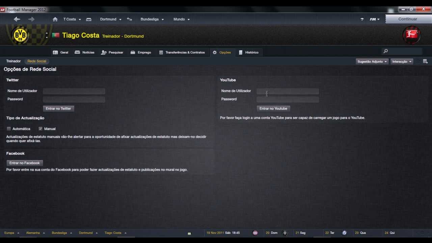Click the Bayern crest next to Sáb 18:45

pos(255,233)
